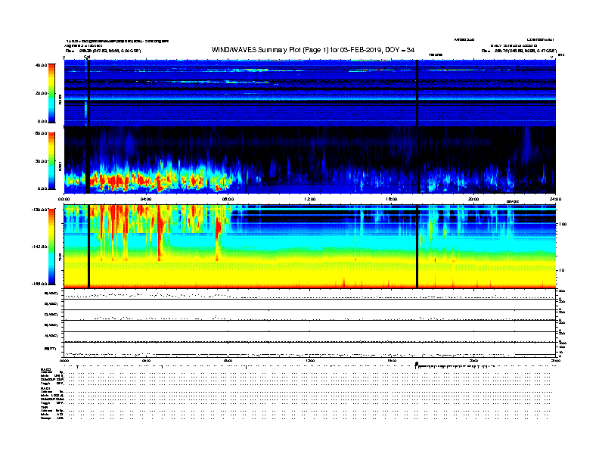Click the -155.00 label on TNR scale

tap(40, 284)
